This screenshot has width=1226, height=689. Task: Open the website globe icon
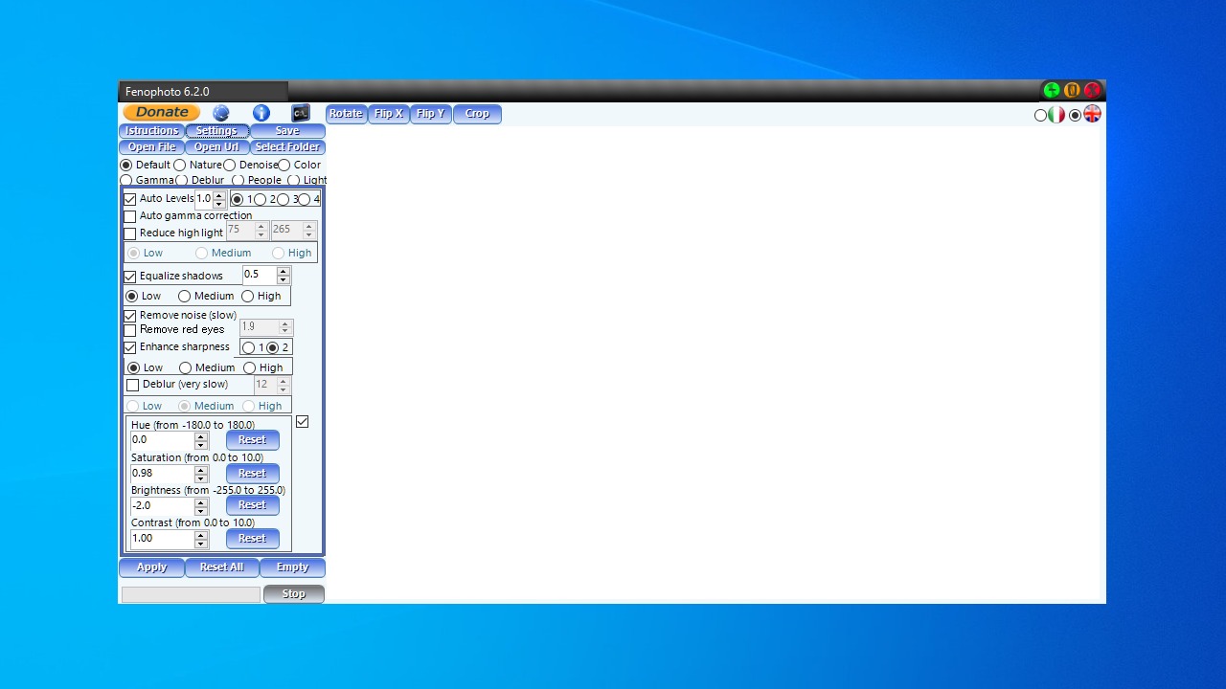coord(221,113)
